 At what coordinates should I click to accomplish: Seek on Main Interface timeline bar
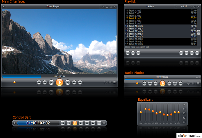coord(59,76)
